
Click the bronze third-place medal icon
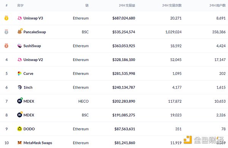[x=6, y=45]
